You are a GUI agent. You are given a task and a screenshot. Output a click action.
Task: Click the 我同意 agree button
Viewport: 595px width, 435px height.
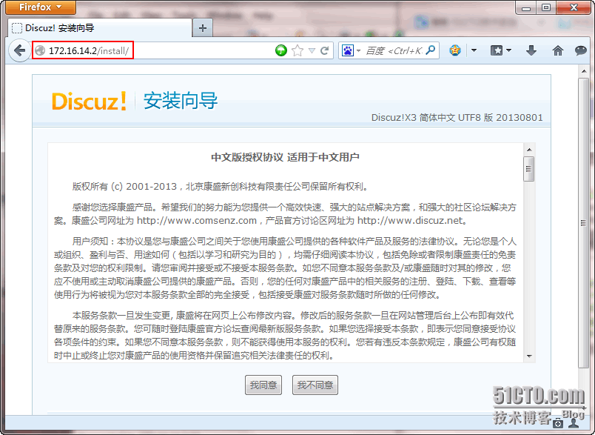coord(263,385)
